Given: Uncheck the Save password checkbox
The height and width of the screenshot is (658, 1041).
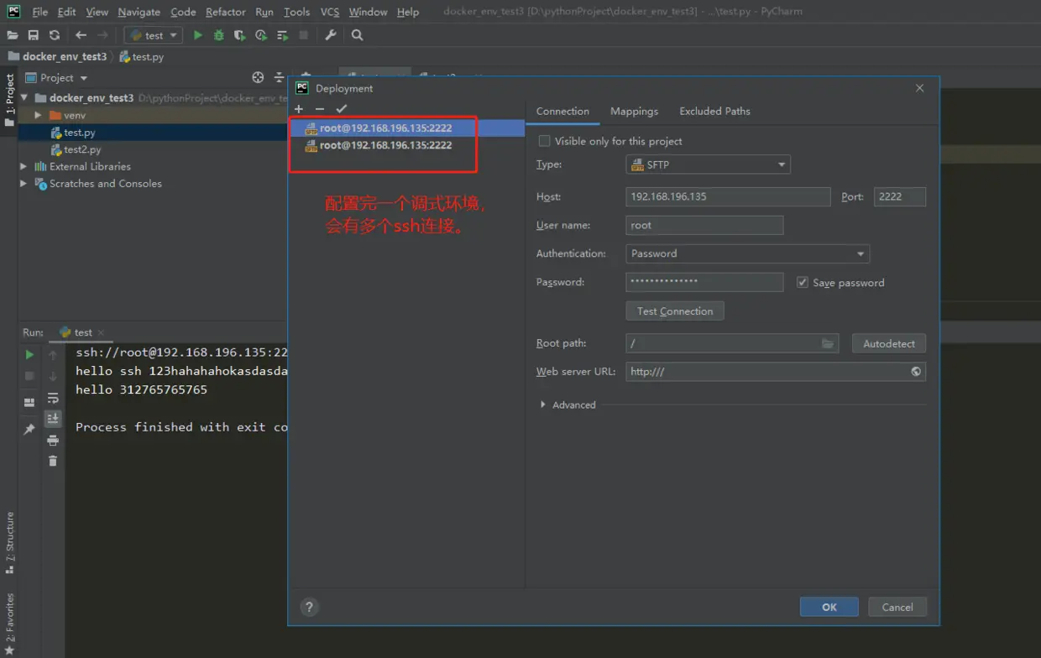Looking at the screenshot, I should pyautogui.click(x=803, y=283).
